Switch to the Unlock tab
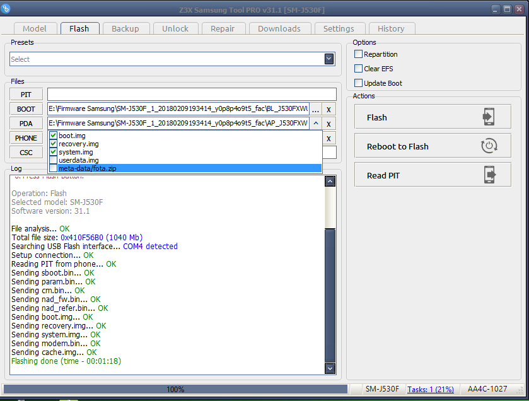Image resolution: width=529 pixels, height=401 pixels. pyautogui.click(x=175, y=28)
